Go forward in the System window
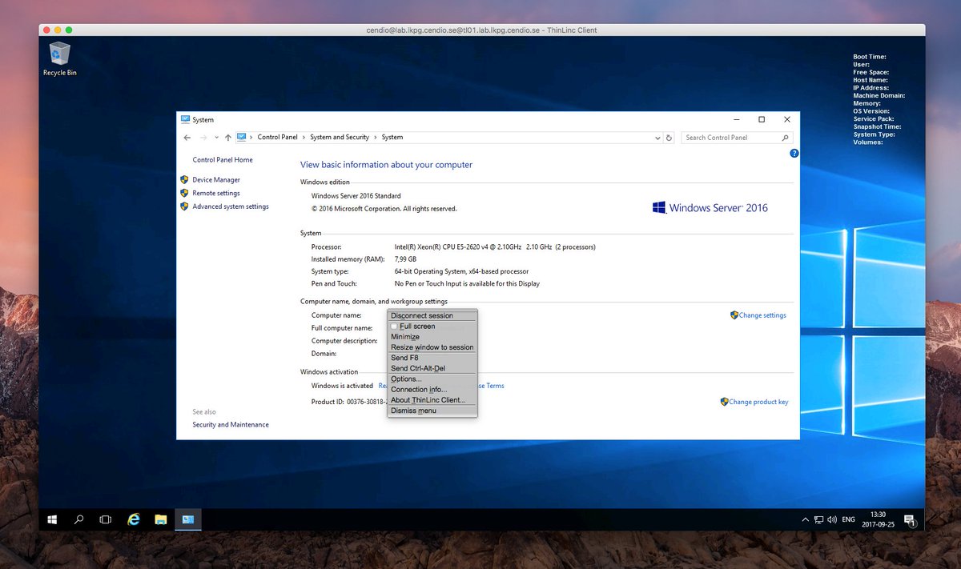The width and height of the screenshot is (961, 569). pyautogui.click(x=203, y=138)
